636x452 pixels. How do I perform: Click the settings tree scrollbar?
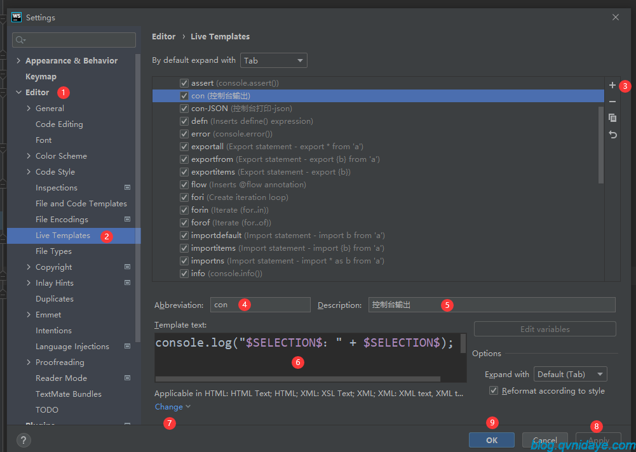[138, 198]
